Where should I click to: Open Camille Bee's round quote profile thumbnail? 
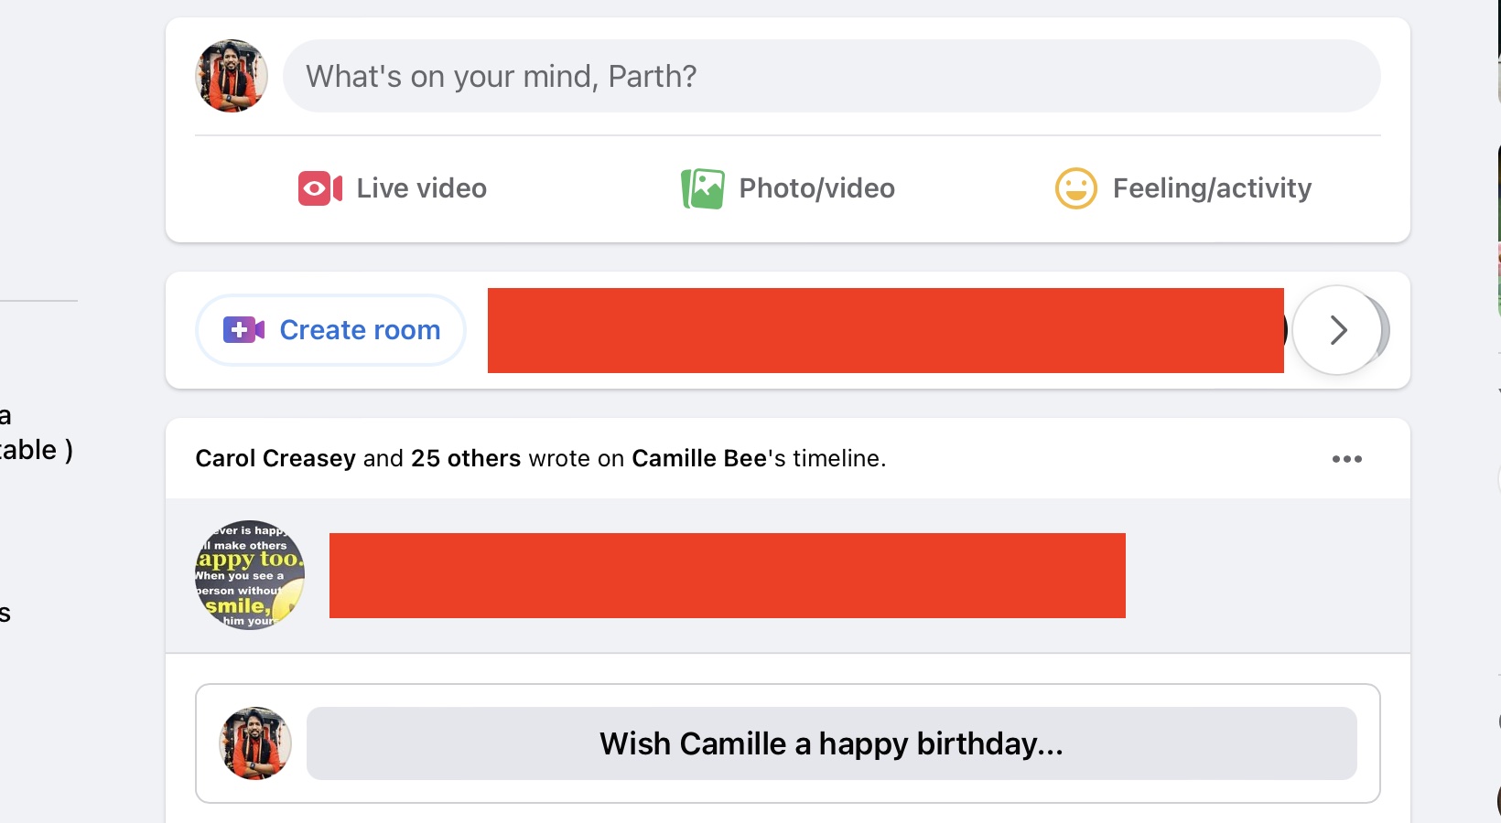click(x=250, y=575)
